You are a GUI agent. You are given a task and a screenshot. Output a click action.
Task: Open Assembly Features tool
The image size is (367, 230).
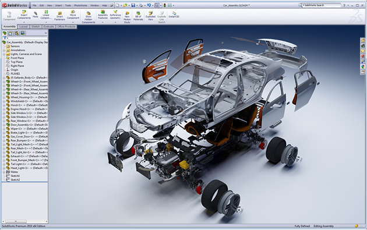[103, 15]
